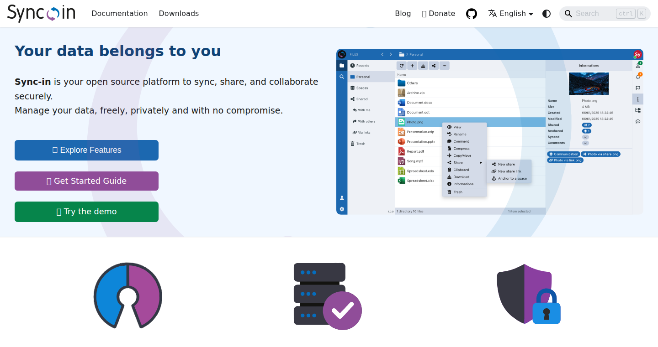
Task: Click the green Try the demo button
Action: [x=87, y=212]
